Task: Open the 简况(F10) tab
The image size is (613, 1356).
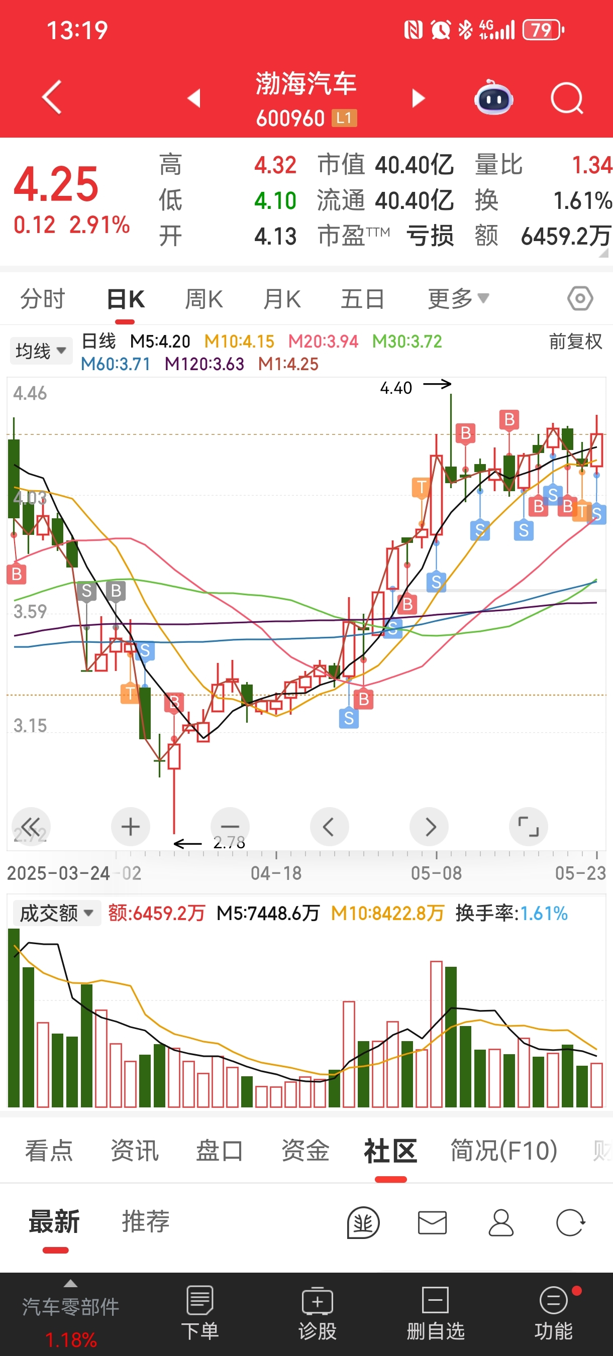Action: coord(503,1150)
